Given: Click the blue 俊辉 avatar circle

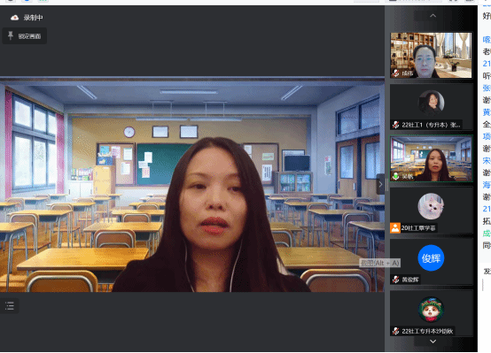Looking at the screenshot, I should pos(431,258).
